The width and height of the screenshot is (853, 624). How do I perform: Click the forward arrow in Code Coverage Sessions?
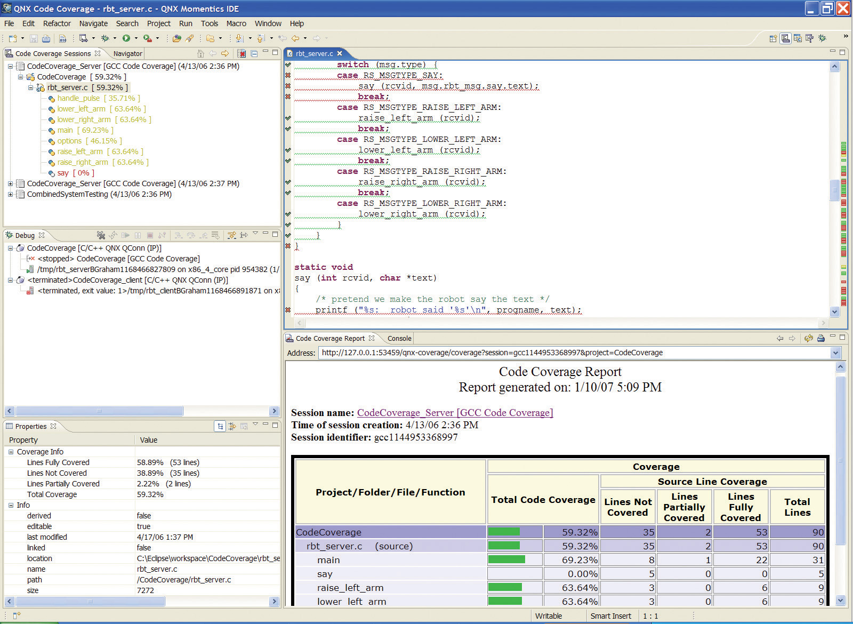[225, 53]
